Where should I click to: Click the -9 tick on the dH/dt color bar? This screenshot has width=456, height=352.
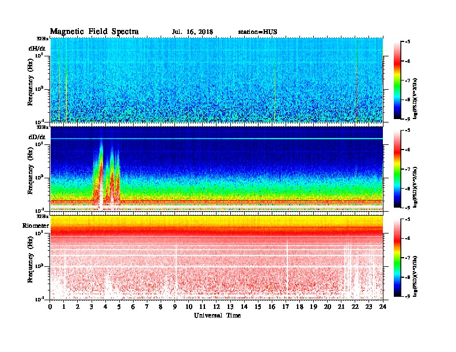click(x=408, y=119)
